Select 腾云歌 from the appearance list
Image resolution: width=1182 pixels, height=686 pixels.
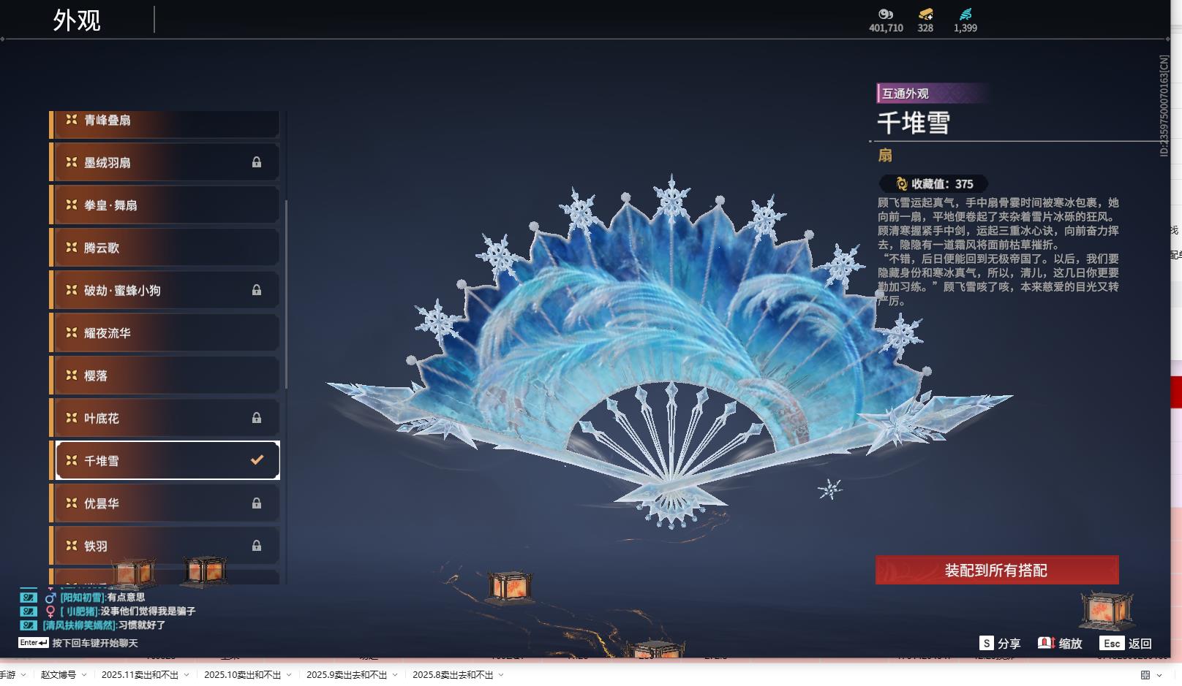point(165,248)
